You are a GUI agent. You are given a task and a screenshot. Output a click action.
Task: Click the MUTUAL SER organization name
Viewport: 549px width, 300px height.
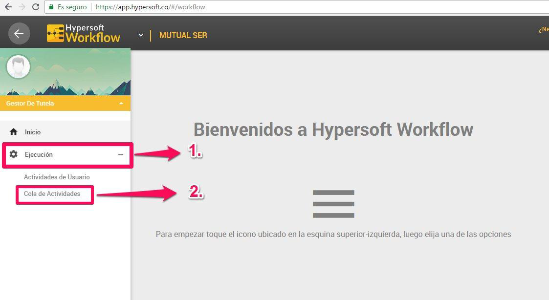tap(183, 35)
